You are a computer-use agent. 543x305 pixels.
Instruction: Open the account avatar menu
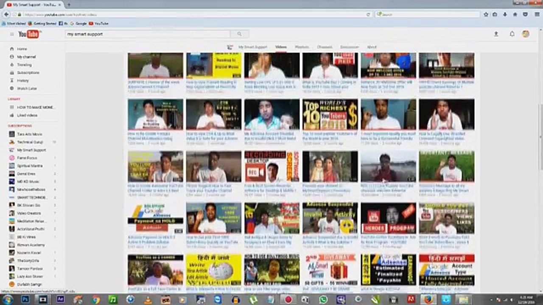pos(526,34)
